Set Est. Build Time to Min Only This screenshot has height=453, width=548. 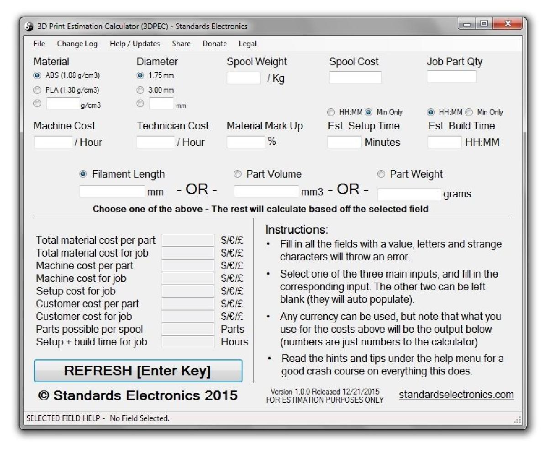[x=469, y=112]
